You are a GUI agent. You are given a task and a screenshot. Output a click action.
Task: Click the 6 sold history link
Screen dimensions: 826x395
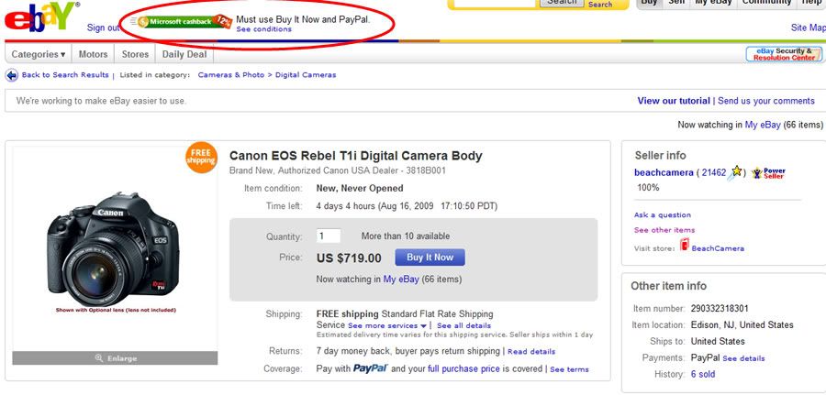coord(703,374)
